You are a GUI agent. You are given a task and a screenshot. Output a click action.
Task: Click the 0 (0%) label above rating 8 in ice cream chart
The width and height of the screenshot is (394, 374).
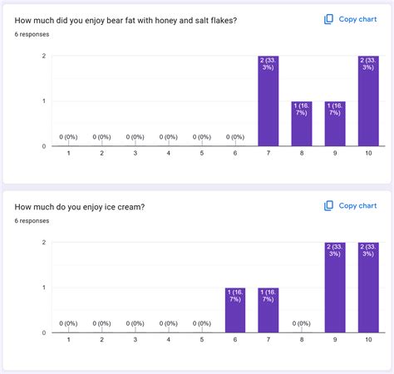302,323
